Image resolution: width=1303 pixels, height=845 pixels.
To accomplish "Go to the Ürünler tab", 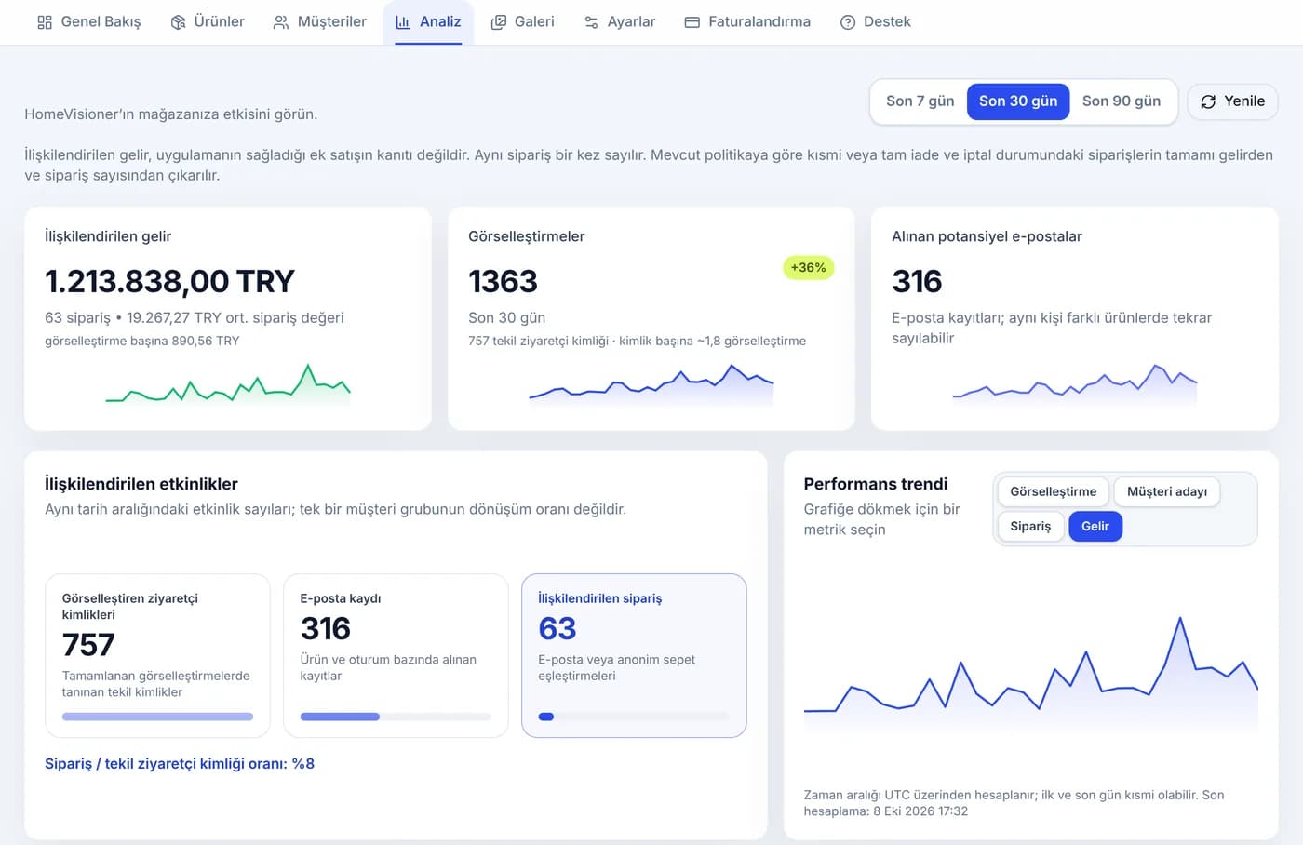I will 208,22.
